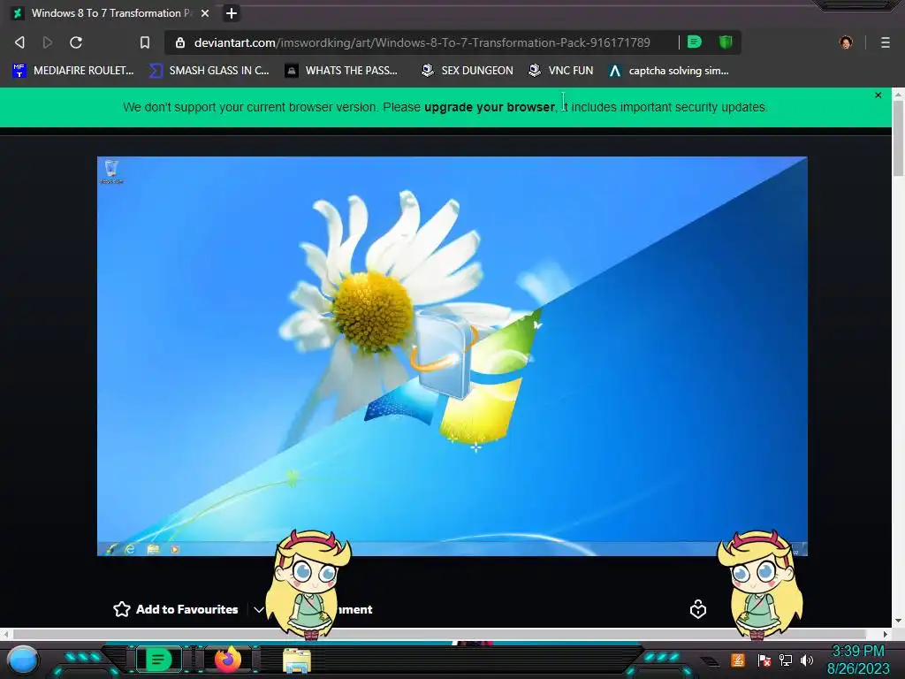
Task: Bookmark this page with the bookmark icon
Action: [145, 42]
